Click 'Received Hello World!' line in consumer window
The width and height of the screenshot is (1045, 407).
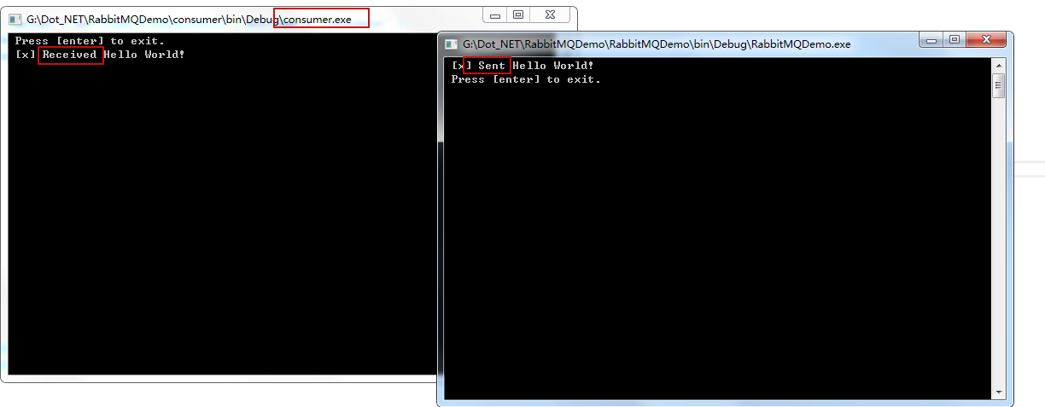tap(100, 55)
